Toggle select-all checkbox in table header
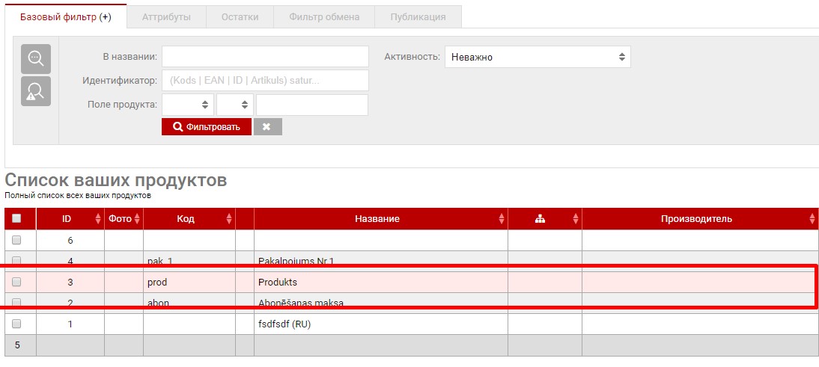Image resolution: width=819 pixels, height=367 pixels. [17, 219]
